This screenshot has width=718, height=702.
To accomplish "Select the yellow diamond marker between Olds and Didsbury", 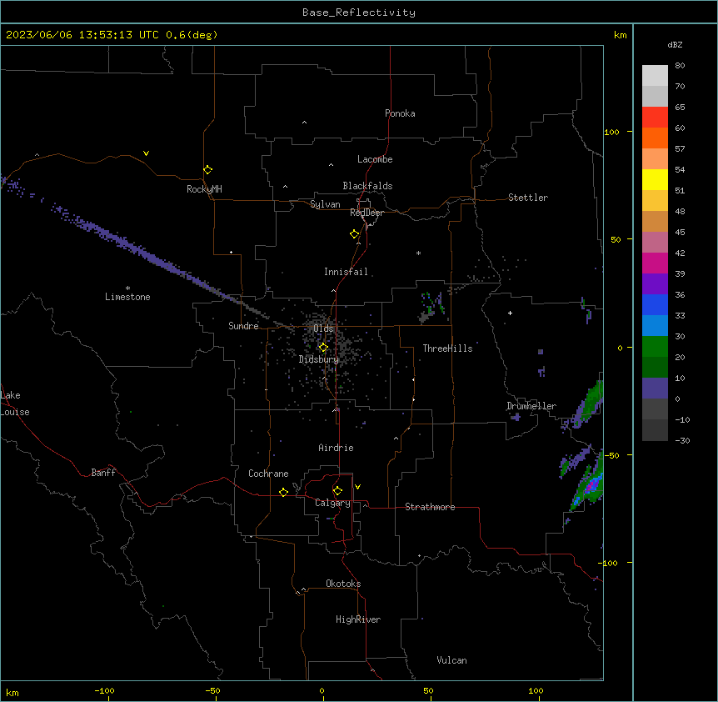I will click(323, 348).
